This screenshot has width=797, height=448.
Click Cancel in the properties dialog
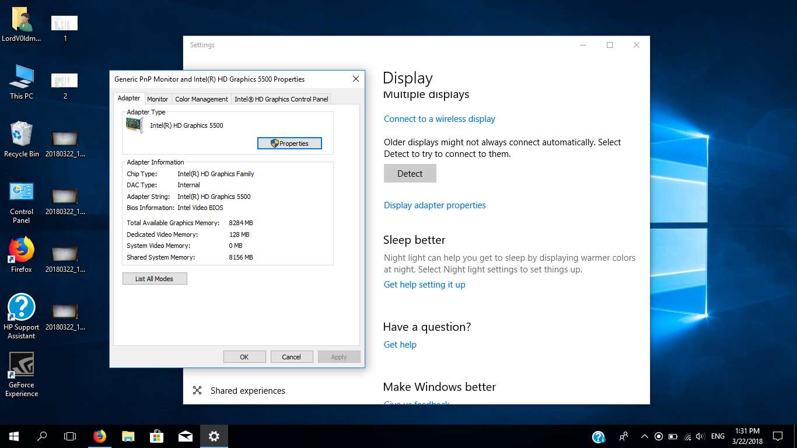292,357
